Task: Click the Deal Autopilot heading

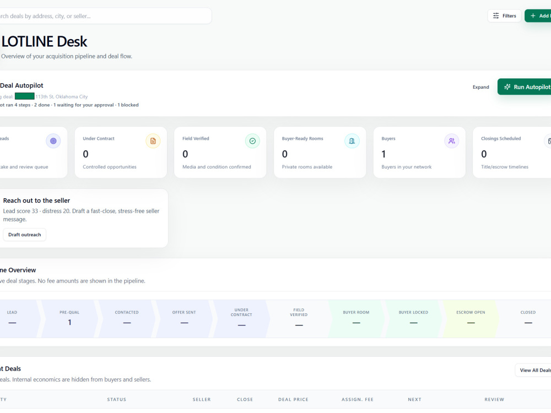Action: [x=21, y=85]
